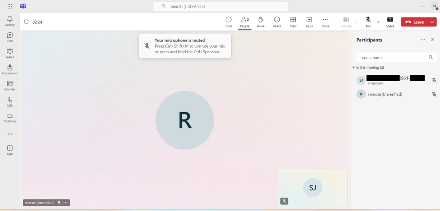440x211 pixels.
Task: Open OneDrive in the left sidebar
Action: coord(10,118)
